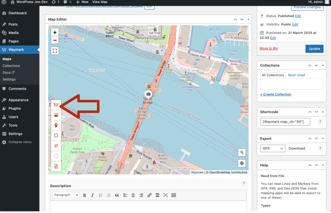
Task: Select the place marker pin tool
Action: pyautogui.click(x=56, y=125)
